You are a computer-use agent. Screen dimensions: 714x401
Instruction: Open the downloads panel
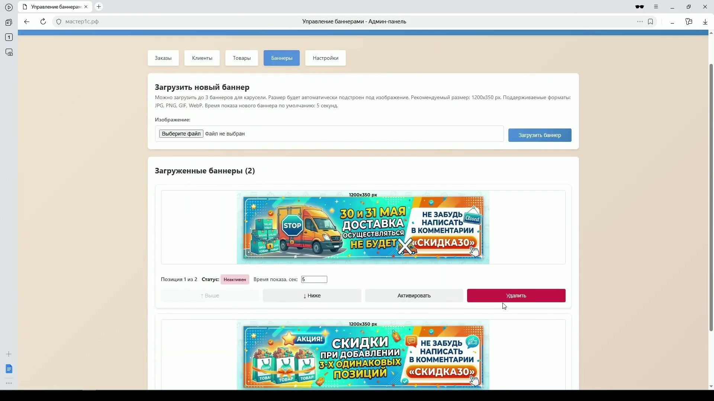pyautogui.click(x=705, y=22)
